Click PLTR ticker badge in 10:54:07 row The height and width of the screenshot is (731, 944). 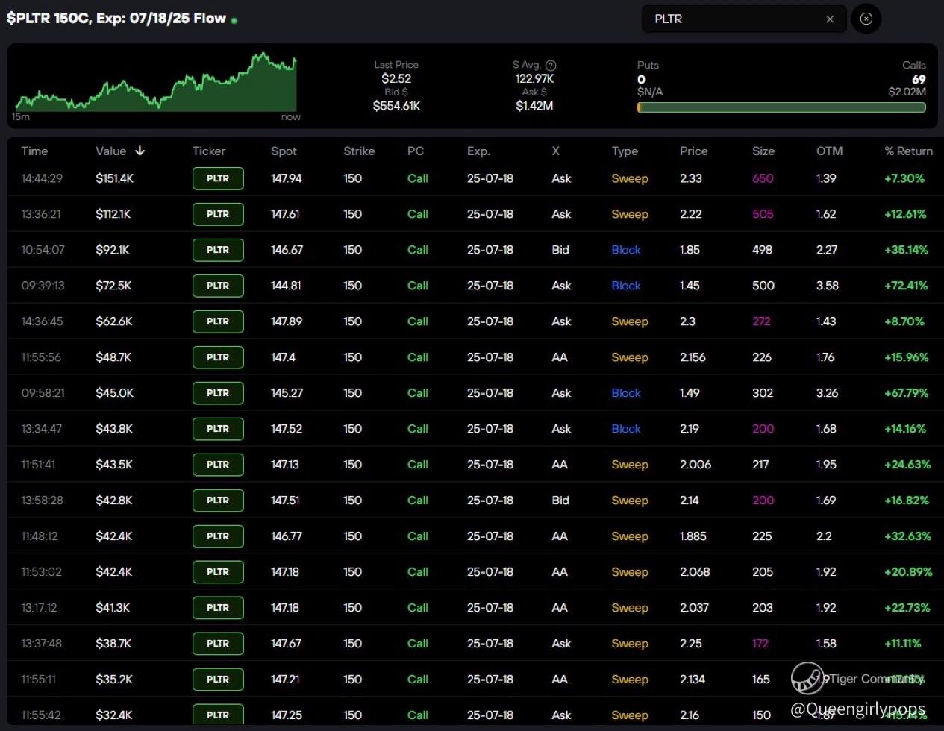pos(218,250)
